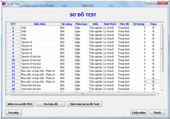Click the Phân loại column header
Image resolution: width=170 pixels, height=119 pixels.
pos(81,24)
